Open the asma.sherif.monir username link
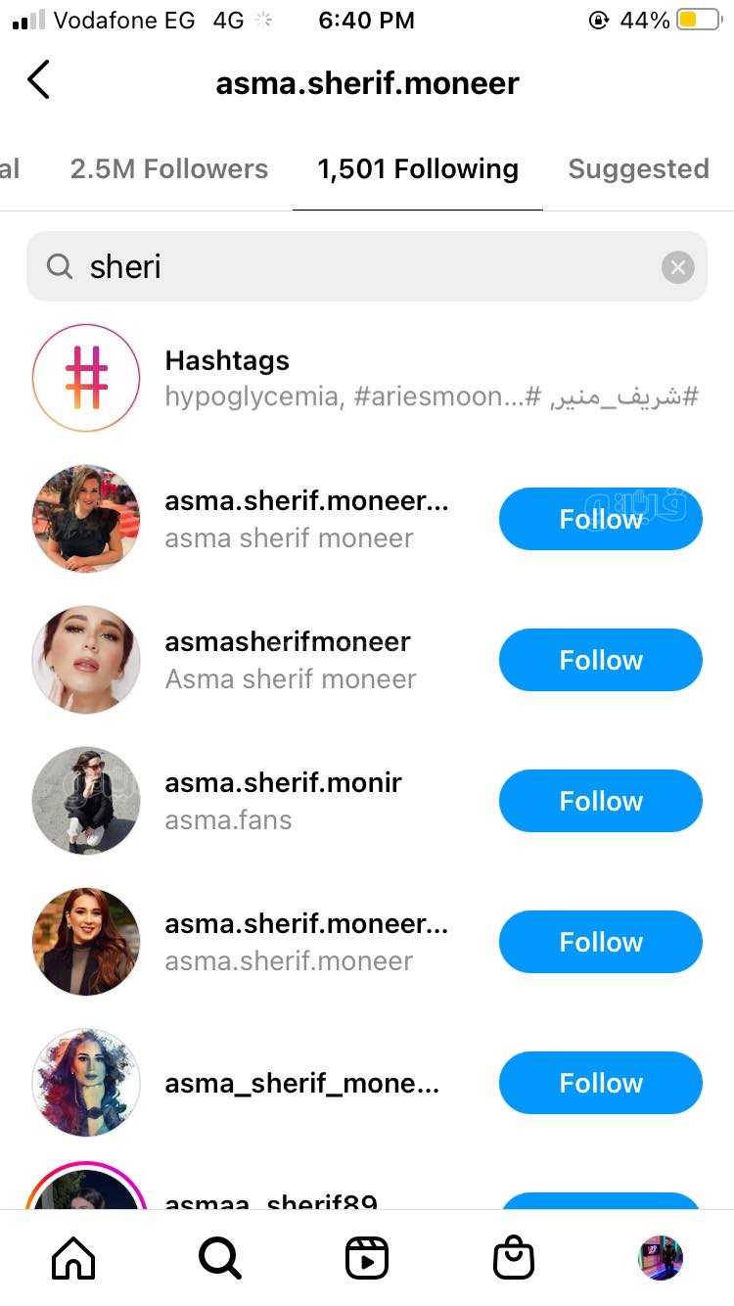The height and width of the screenshot is (1306, 734). [x=283, y=783]
